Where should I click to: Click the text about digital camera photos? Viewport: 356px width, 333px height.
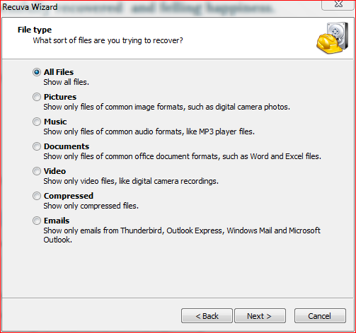[166, 107]
